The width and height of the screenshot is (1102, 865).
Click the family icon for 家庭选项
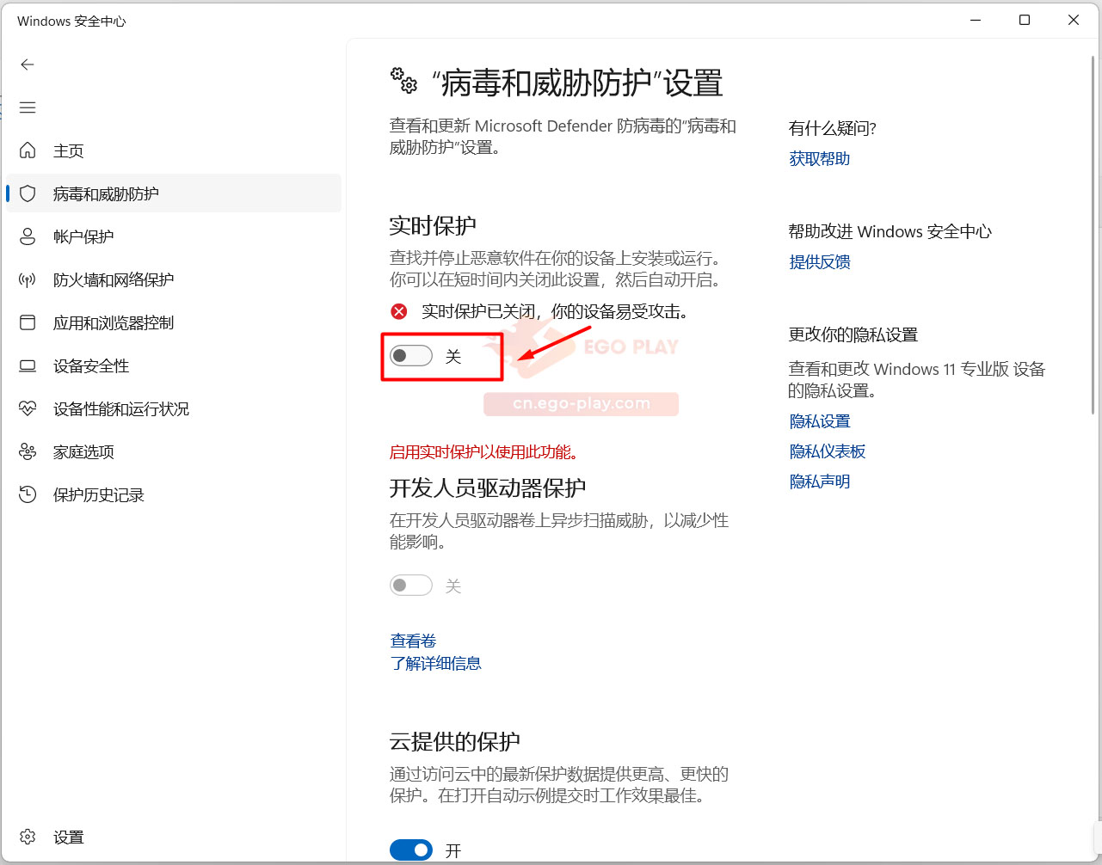pos(28,451)
